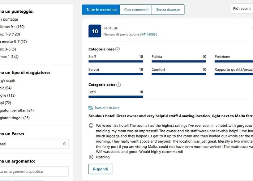Open the country selector dropdown arrows
The width and height of the screenshot is (253, 181).
tap(64, 144)
